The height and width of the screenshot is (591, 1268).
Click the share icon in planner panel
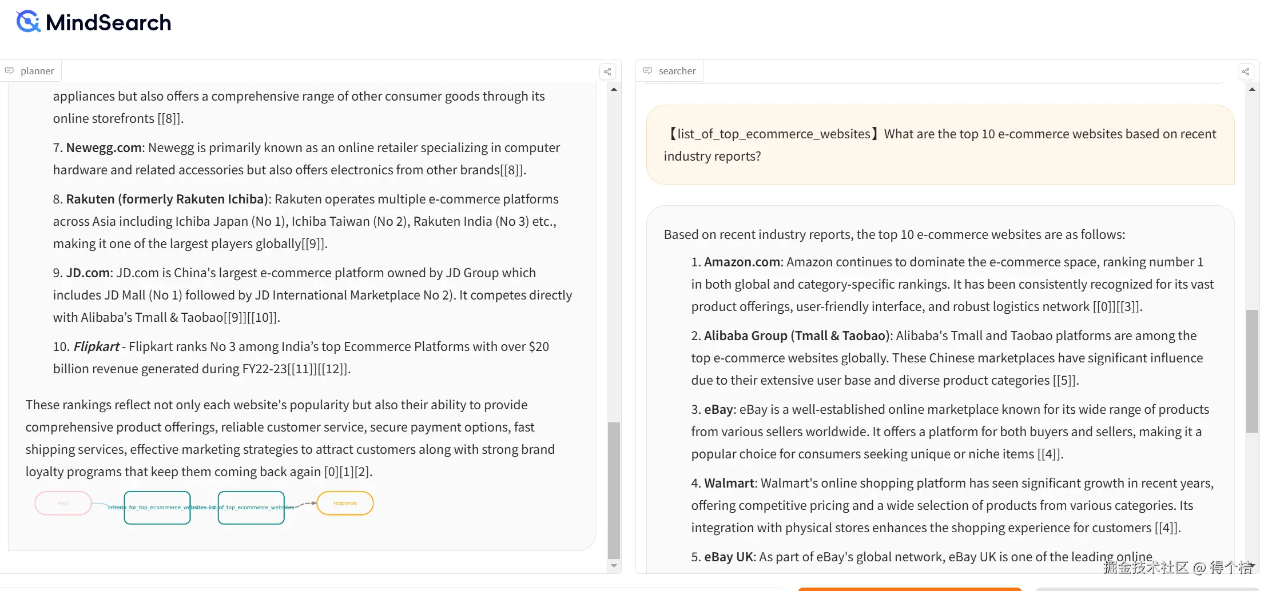(607, 71)
